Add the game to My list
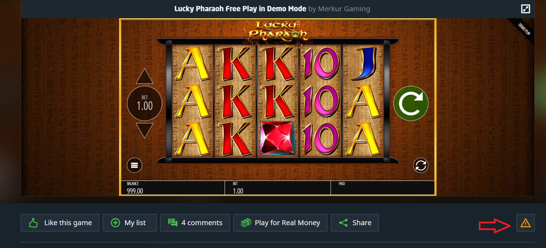The width and height of the screenshot is (546, 248). pos(130,223)
